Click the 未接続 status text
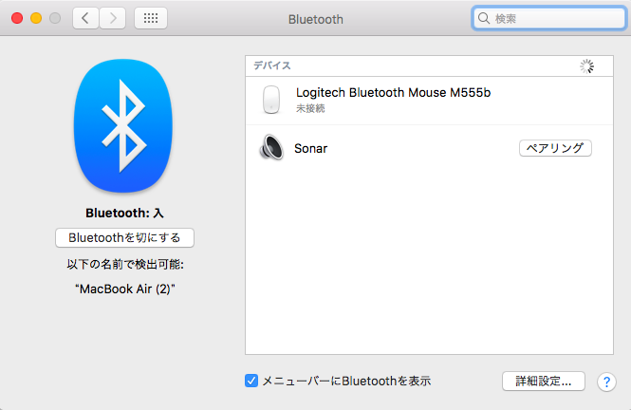Image resolution: width=631 pixels, height=410 pixels. click(310, 108)
